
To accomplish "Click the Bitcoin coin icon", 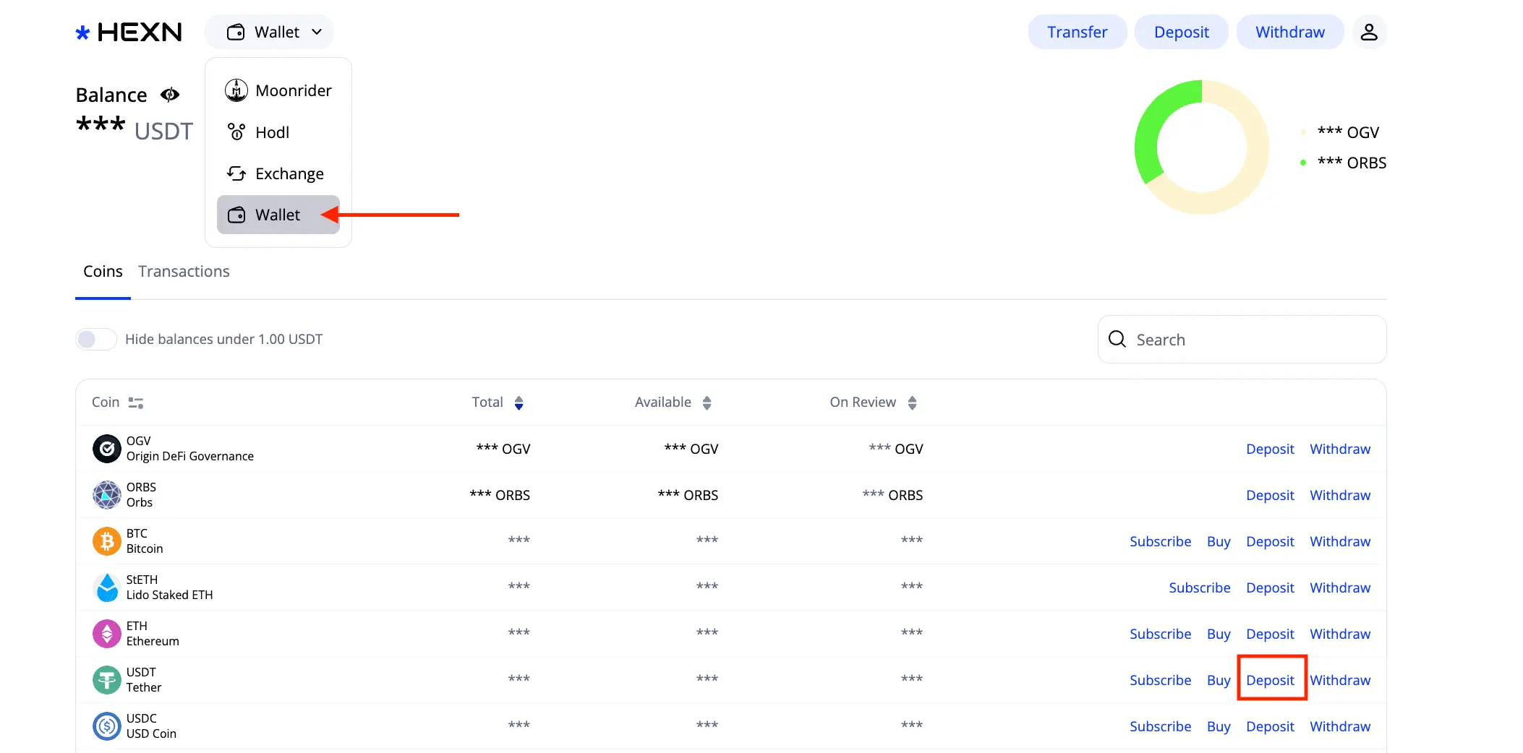I will click(x=107, y=541).
